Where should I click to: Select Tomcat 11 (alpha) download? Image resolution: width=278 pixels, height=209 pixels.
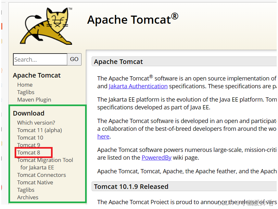(x=39, y=130)
